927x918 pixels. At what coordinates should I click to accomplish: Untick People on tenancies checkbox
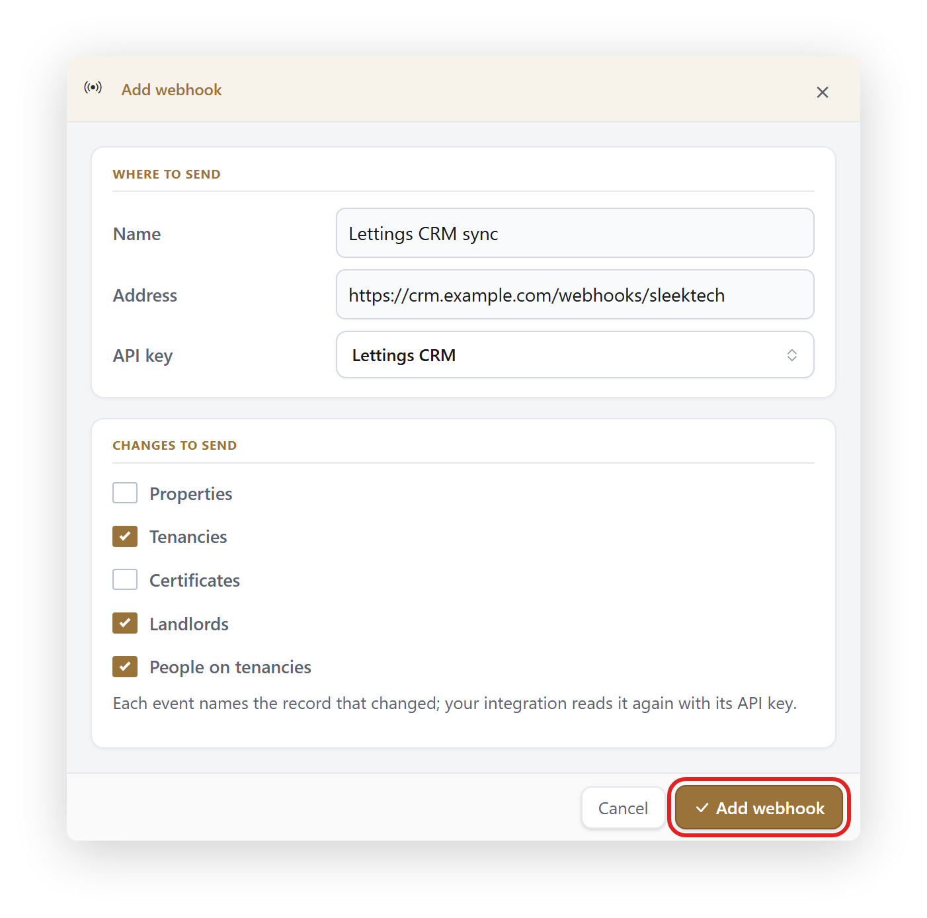point(125,667)
